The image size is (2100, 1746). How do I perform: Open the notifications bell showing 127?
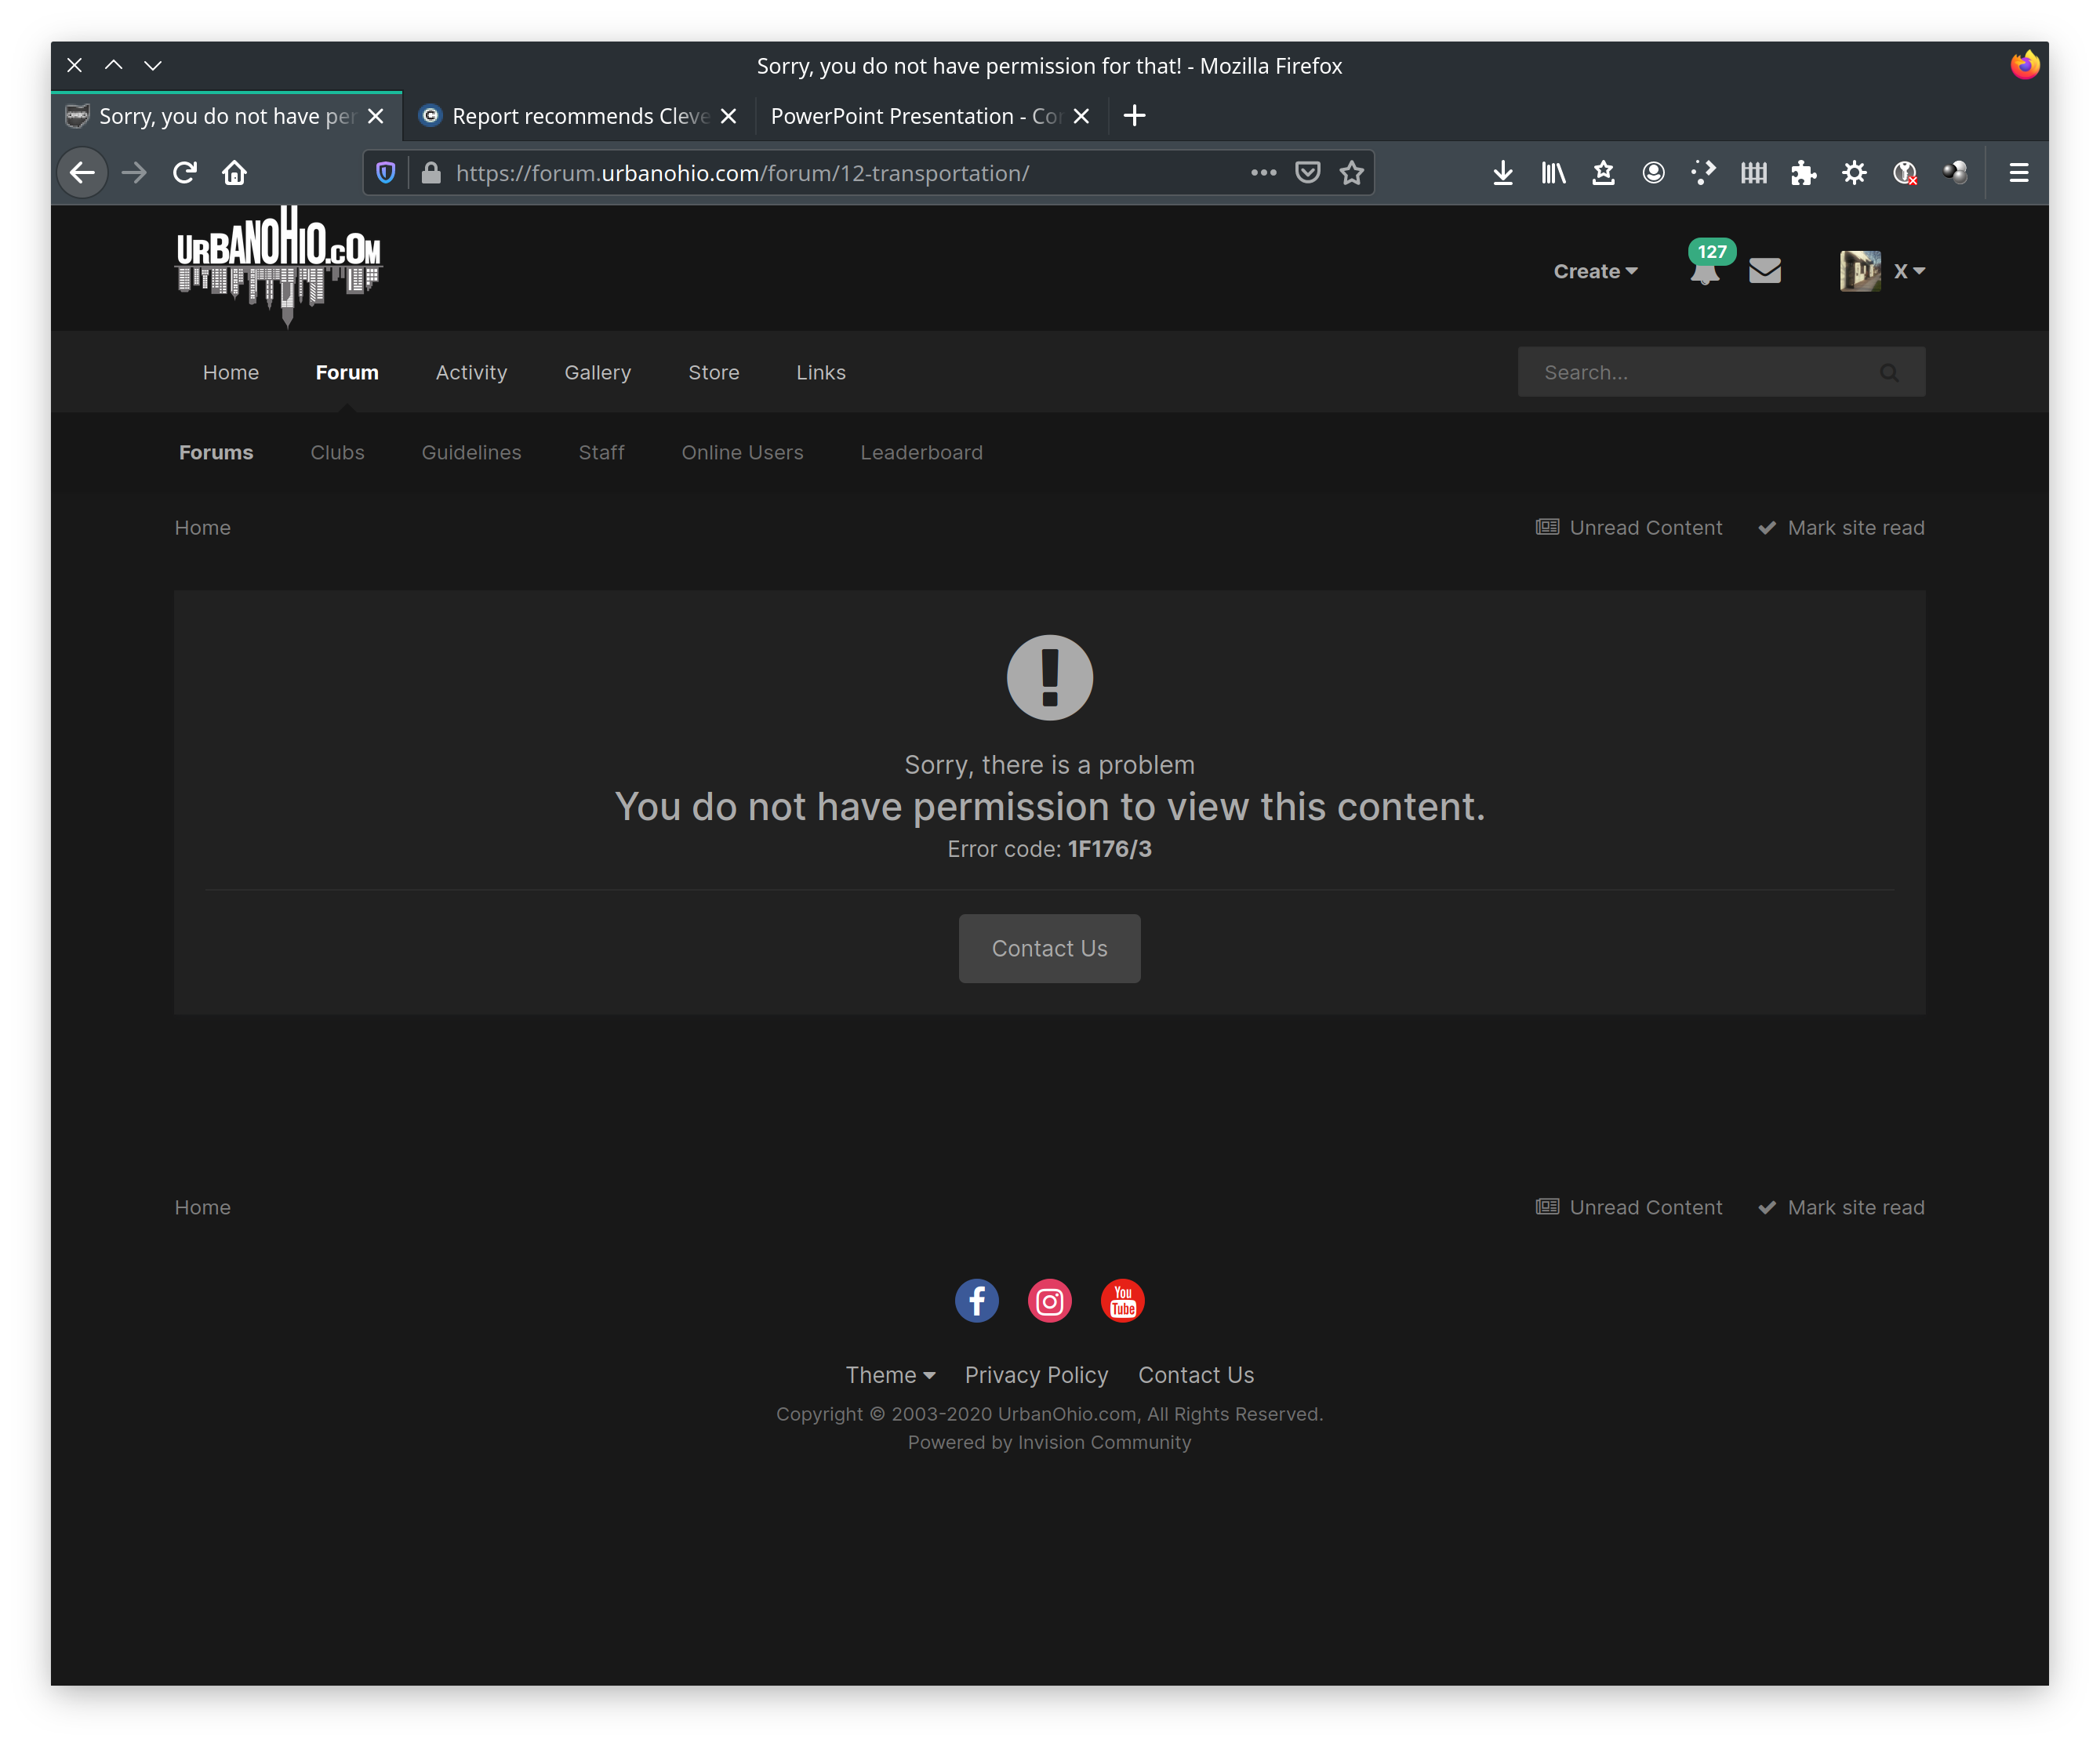pyautogui.click(x=1706, y=270)
